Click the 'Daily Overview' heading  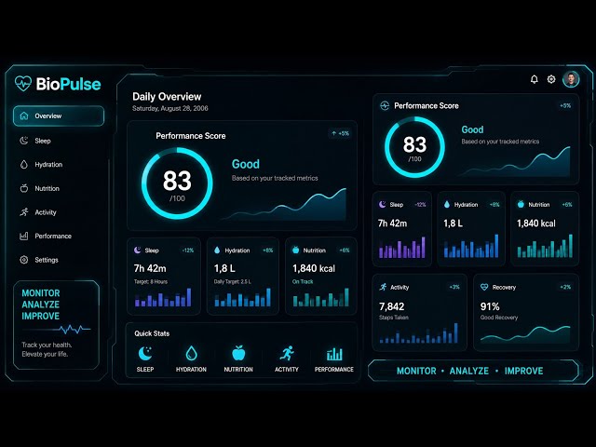(x=167, y=97)
